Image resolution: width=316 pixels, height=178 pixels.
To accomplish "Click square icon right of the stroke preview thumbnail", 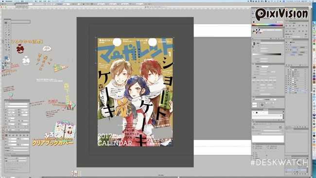I will 262,105.
